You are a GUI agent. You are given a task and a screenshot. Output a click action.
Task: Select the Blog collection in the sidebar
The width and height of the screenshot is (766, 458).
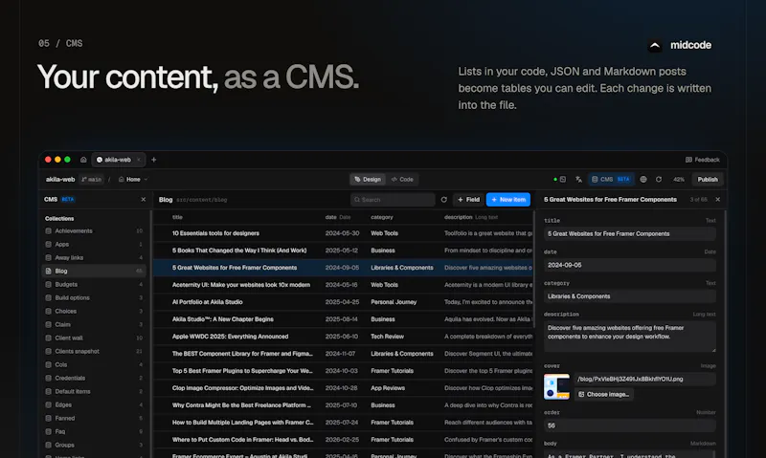[93, 272]
